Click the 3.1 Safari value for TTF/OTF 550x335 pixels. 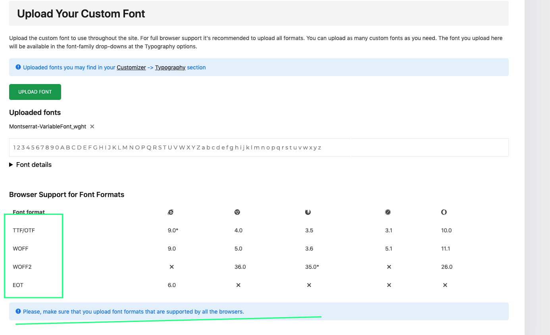coord(389,230)
